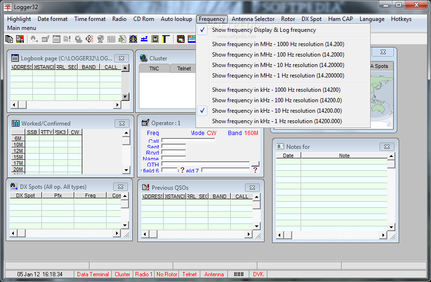Select MHz 10 Hz resolution (14.20000)
431x282 pixels.
point(283,65)
